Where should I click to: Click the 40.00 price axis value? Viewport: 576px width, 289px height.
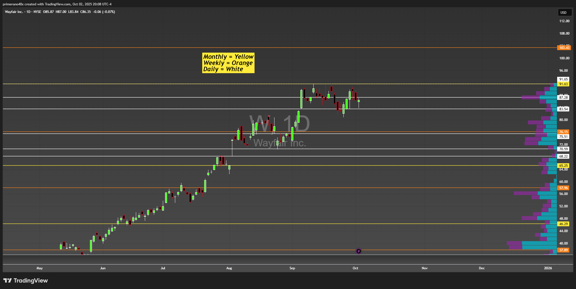pos(563,243)
